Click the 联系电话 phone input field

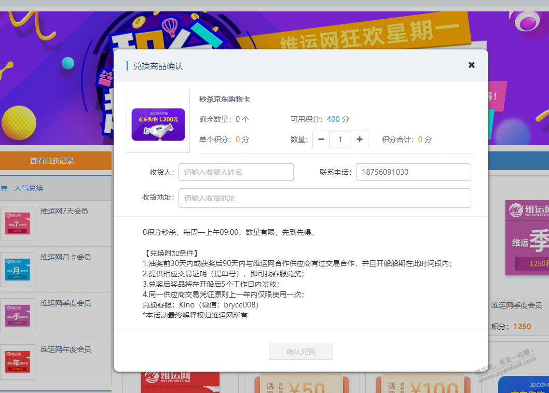point(413,172)
